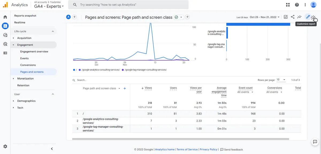Click the table Search magnifier icon
Screen dimensions: 321x154
(x=74, y=80)
